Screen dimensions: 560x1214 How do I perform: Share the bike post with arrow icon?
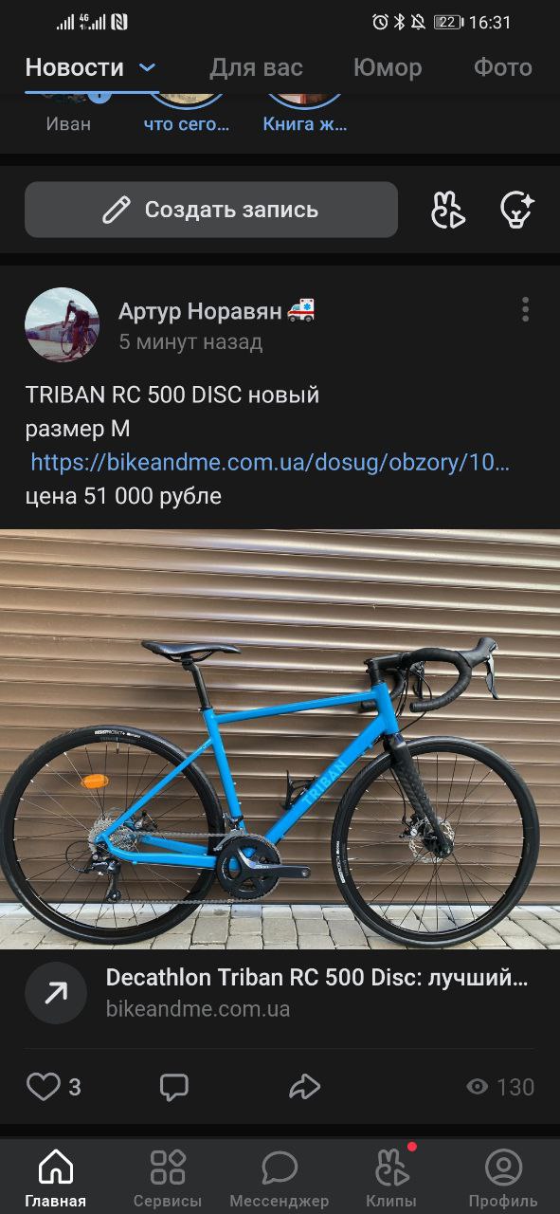pos(304,1086)
